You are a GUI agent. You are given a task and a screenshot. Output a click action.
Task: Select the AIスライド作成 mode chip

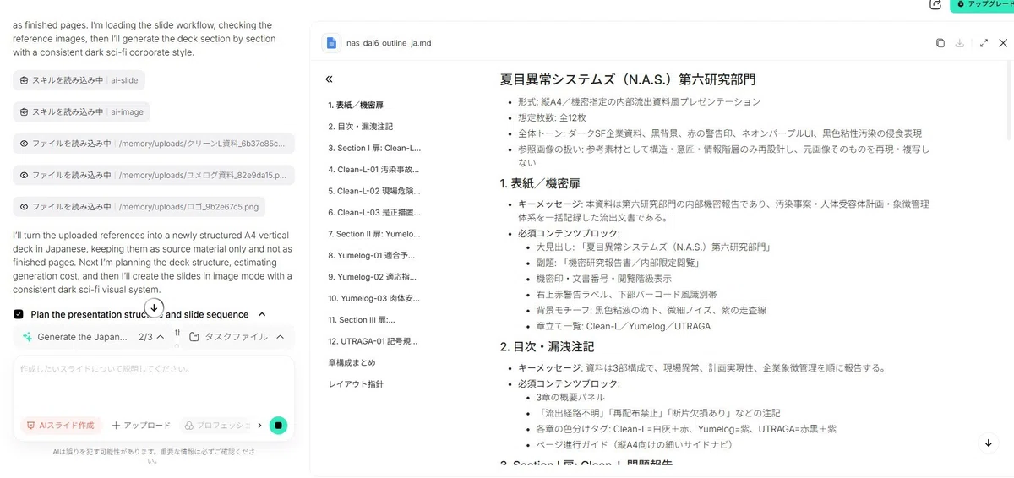pyautogui.click(x=61, y=426)
